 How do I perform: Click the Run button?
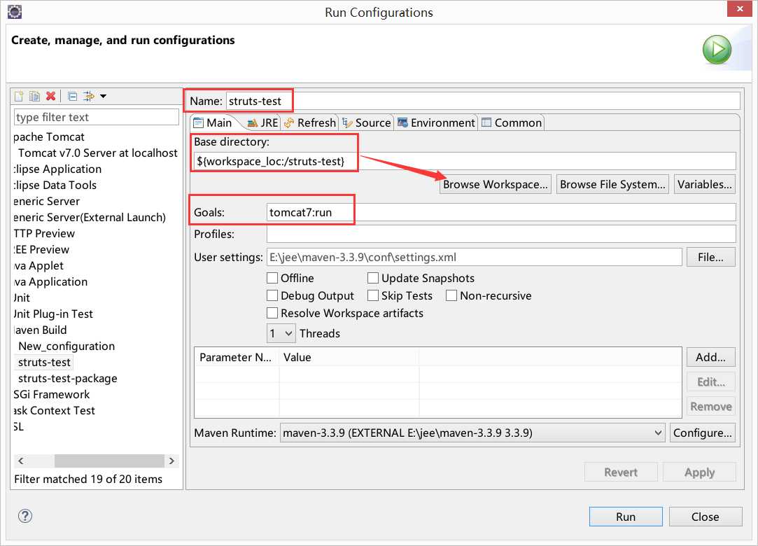(626, 517)
